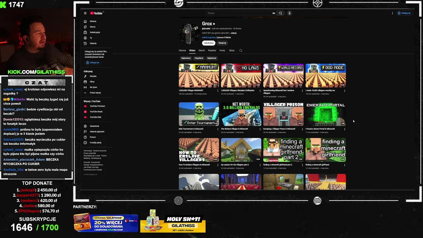Viewport: 423px width, 238px height.
Task: Click the channel search magnifier after Sklep
Action: (241, 51)
